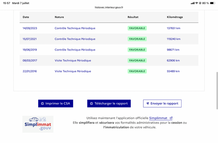
Task: Tap the Wi-Fi icon in status bar
Action: pos(196,3)
